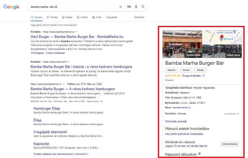Click the Google logo

11,7
